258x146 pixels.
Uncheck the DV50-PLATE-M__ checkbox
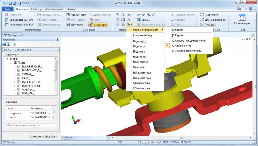pos(19,86)
